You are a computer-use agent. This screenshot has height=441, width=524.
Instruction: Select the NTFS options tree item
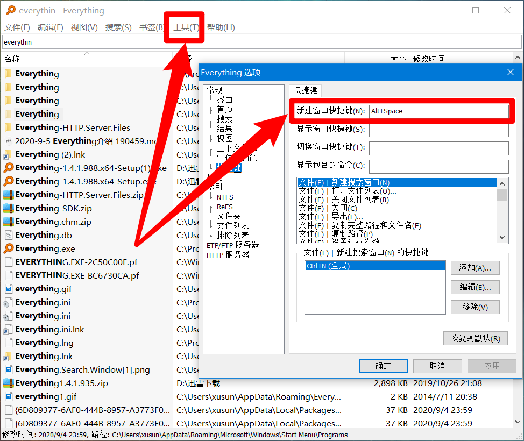(x=225, y=197)
